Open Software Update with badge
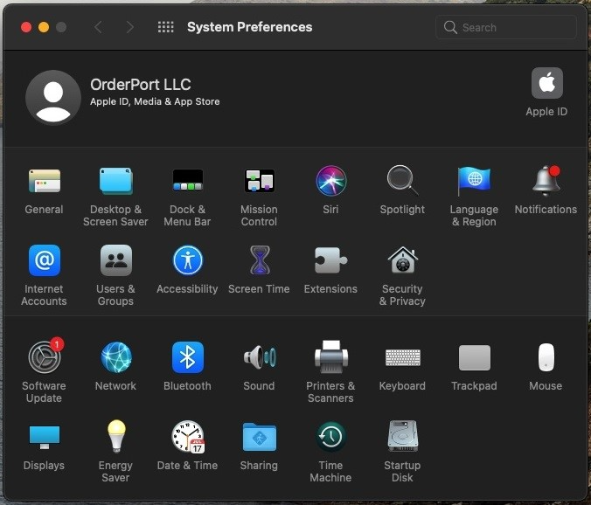 pyautogui.click(x=45, y=357)
